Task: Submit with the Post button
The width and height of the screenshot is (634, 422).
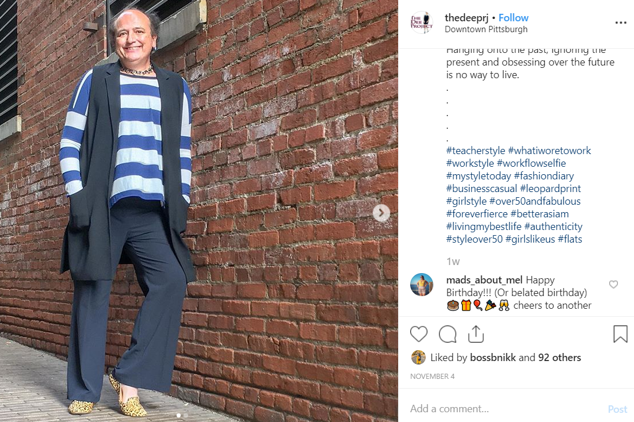Action: point(617,409)
